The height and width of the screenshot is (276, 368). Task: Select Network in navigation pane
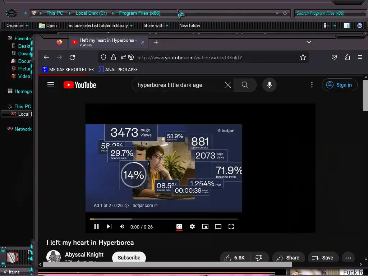click(x=23, y=129)
